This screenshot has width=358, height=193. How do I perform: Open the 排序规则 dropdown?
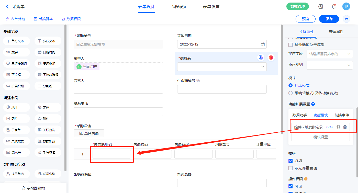click(330, 65)
